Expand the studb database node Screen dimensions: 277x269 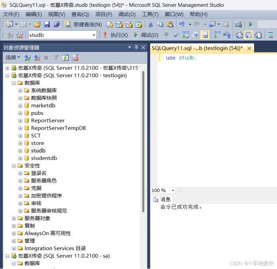[20, 151]
